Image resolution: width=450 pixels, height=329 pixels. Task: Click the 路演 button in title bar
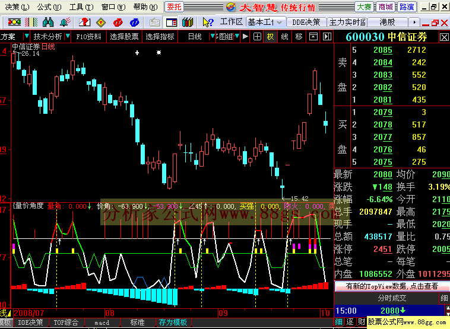[x=407, y=7]
